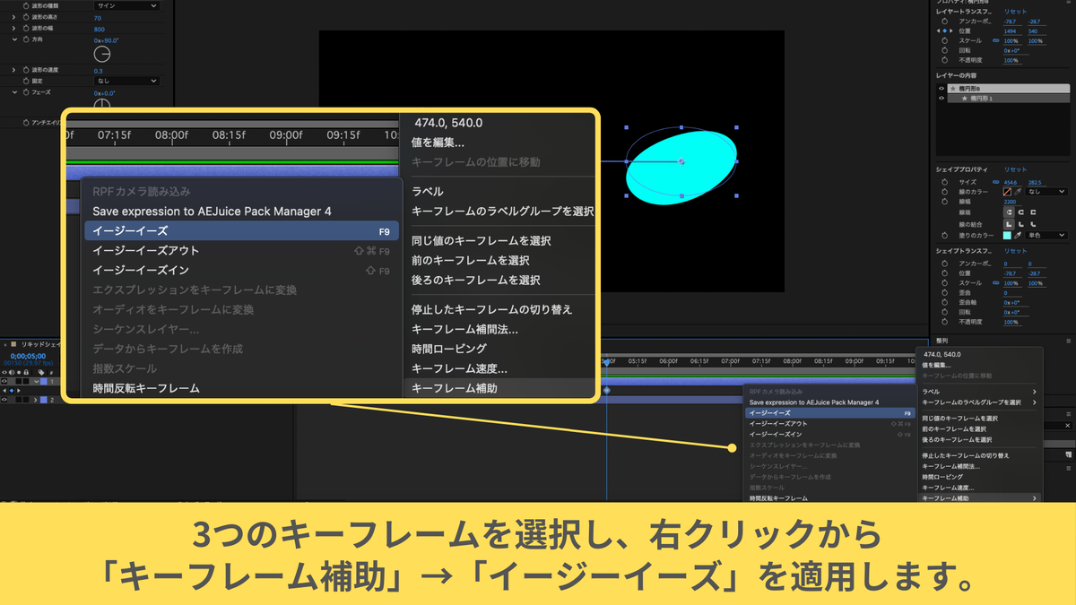1076x605 pixels.
Task: Open the 整列 panel menu icon
Action: click(x=1068, y=341)
